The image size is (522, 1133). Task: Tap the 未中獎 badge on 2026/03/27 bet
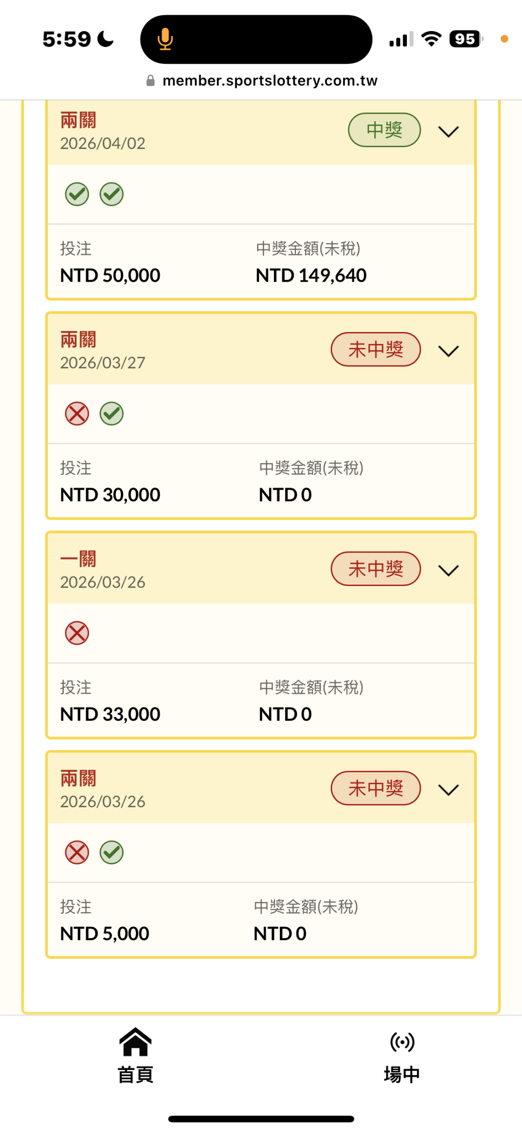376,349
